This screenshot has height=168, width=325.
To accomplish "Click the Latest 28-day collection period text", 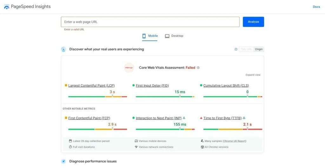I will [91, 141].
